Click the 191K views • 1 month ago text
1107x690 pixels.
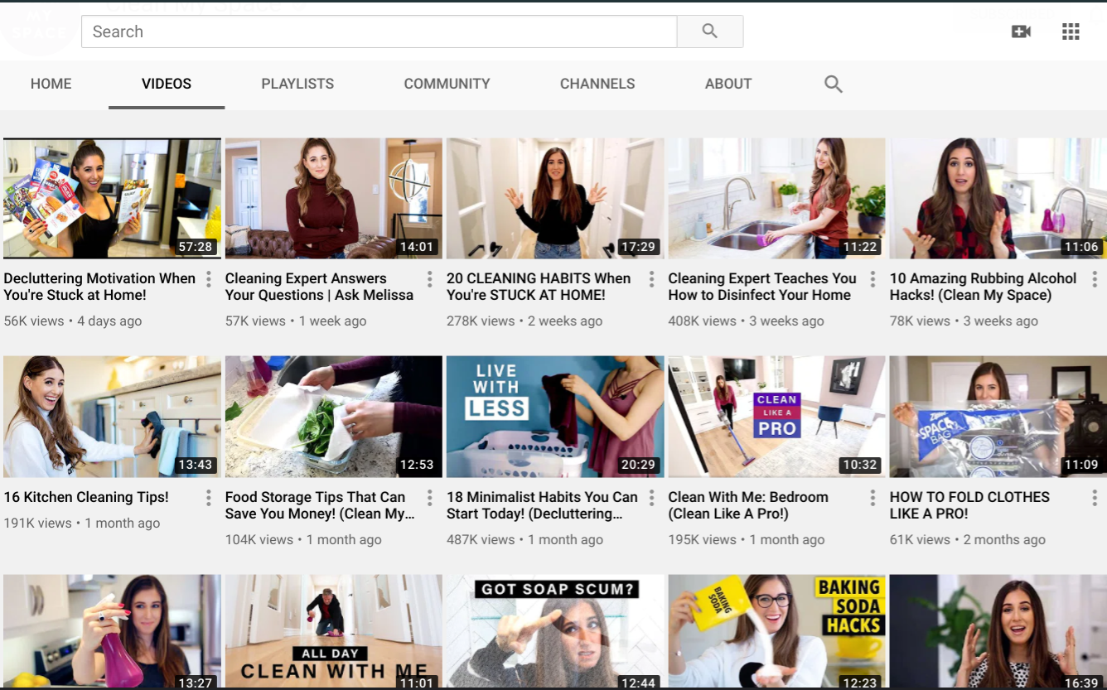point(82,524)
